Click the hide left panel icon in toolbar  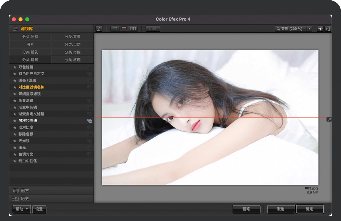99,29
